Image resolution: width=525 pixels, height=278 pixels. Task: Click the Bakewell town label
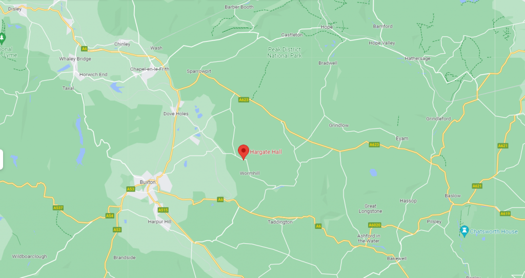click(397, 259)
